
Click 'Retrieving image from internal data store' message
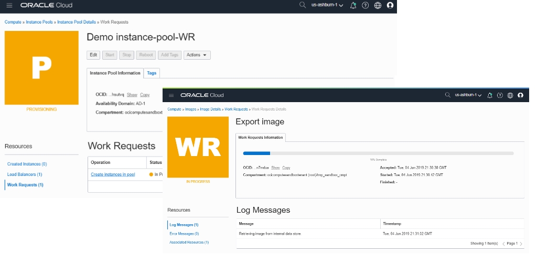[270, 234]
